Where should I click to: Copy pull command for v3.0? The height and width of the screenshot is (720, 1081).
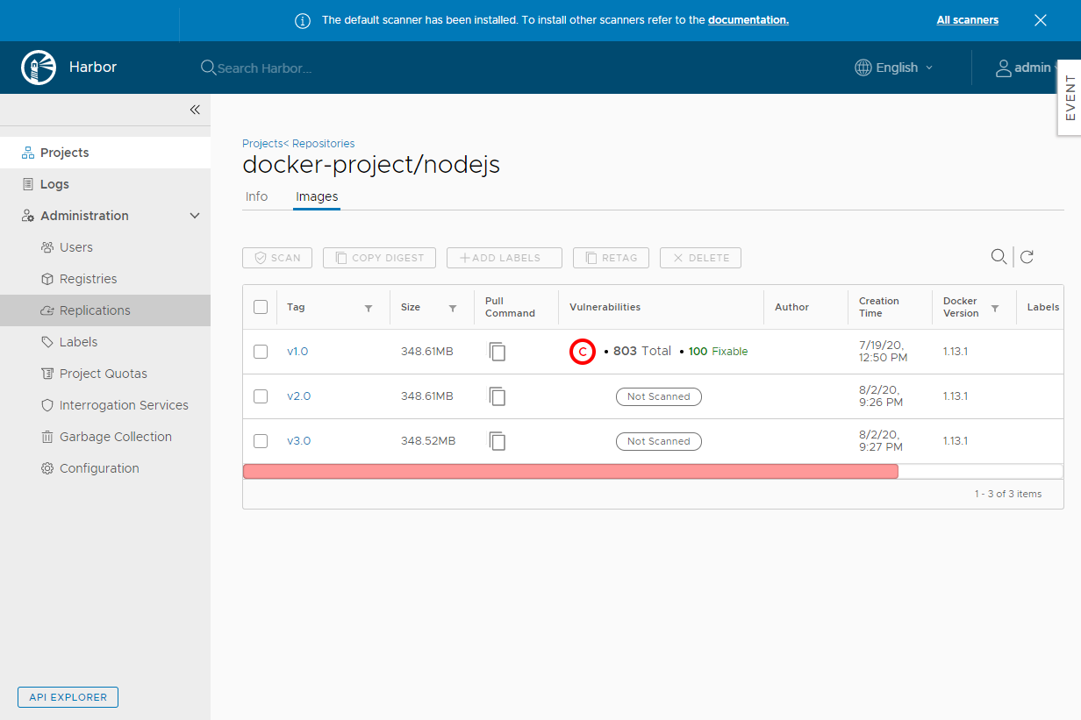coord(498,441)
